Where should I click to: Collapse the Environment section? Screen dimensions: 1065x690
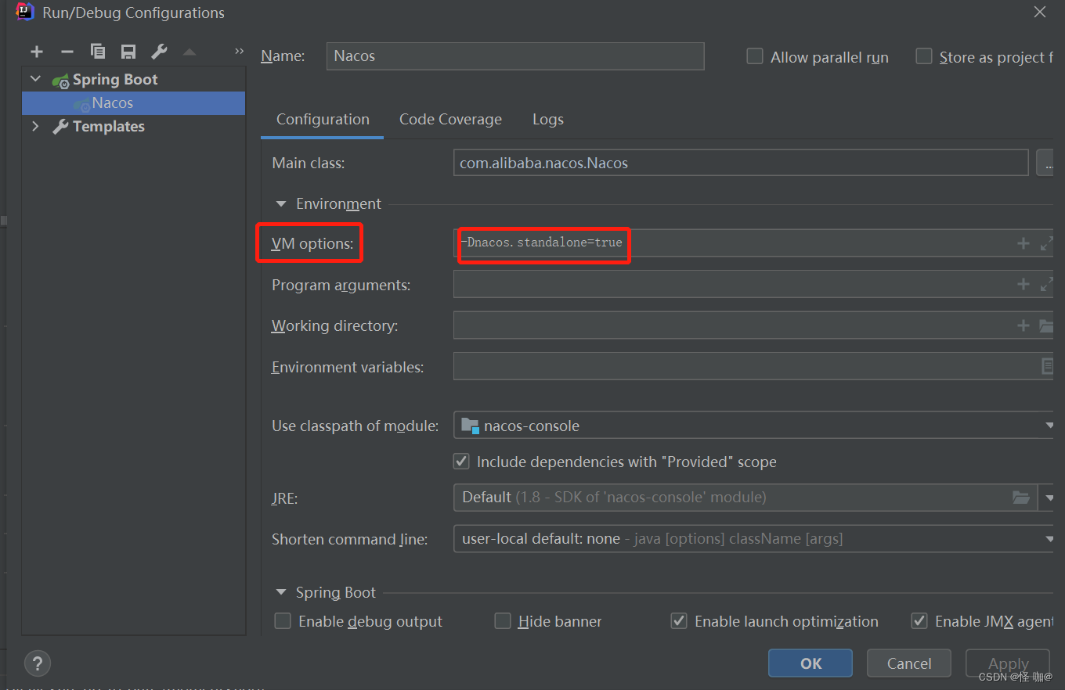281,203
